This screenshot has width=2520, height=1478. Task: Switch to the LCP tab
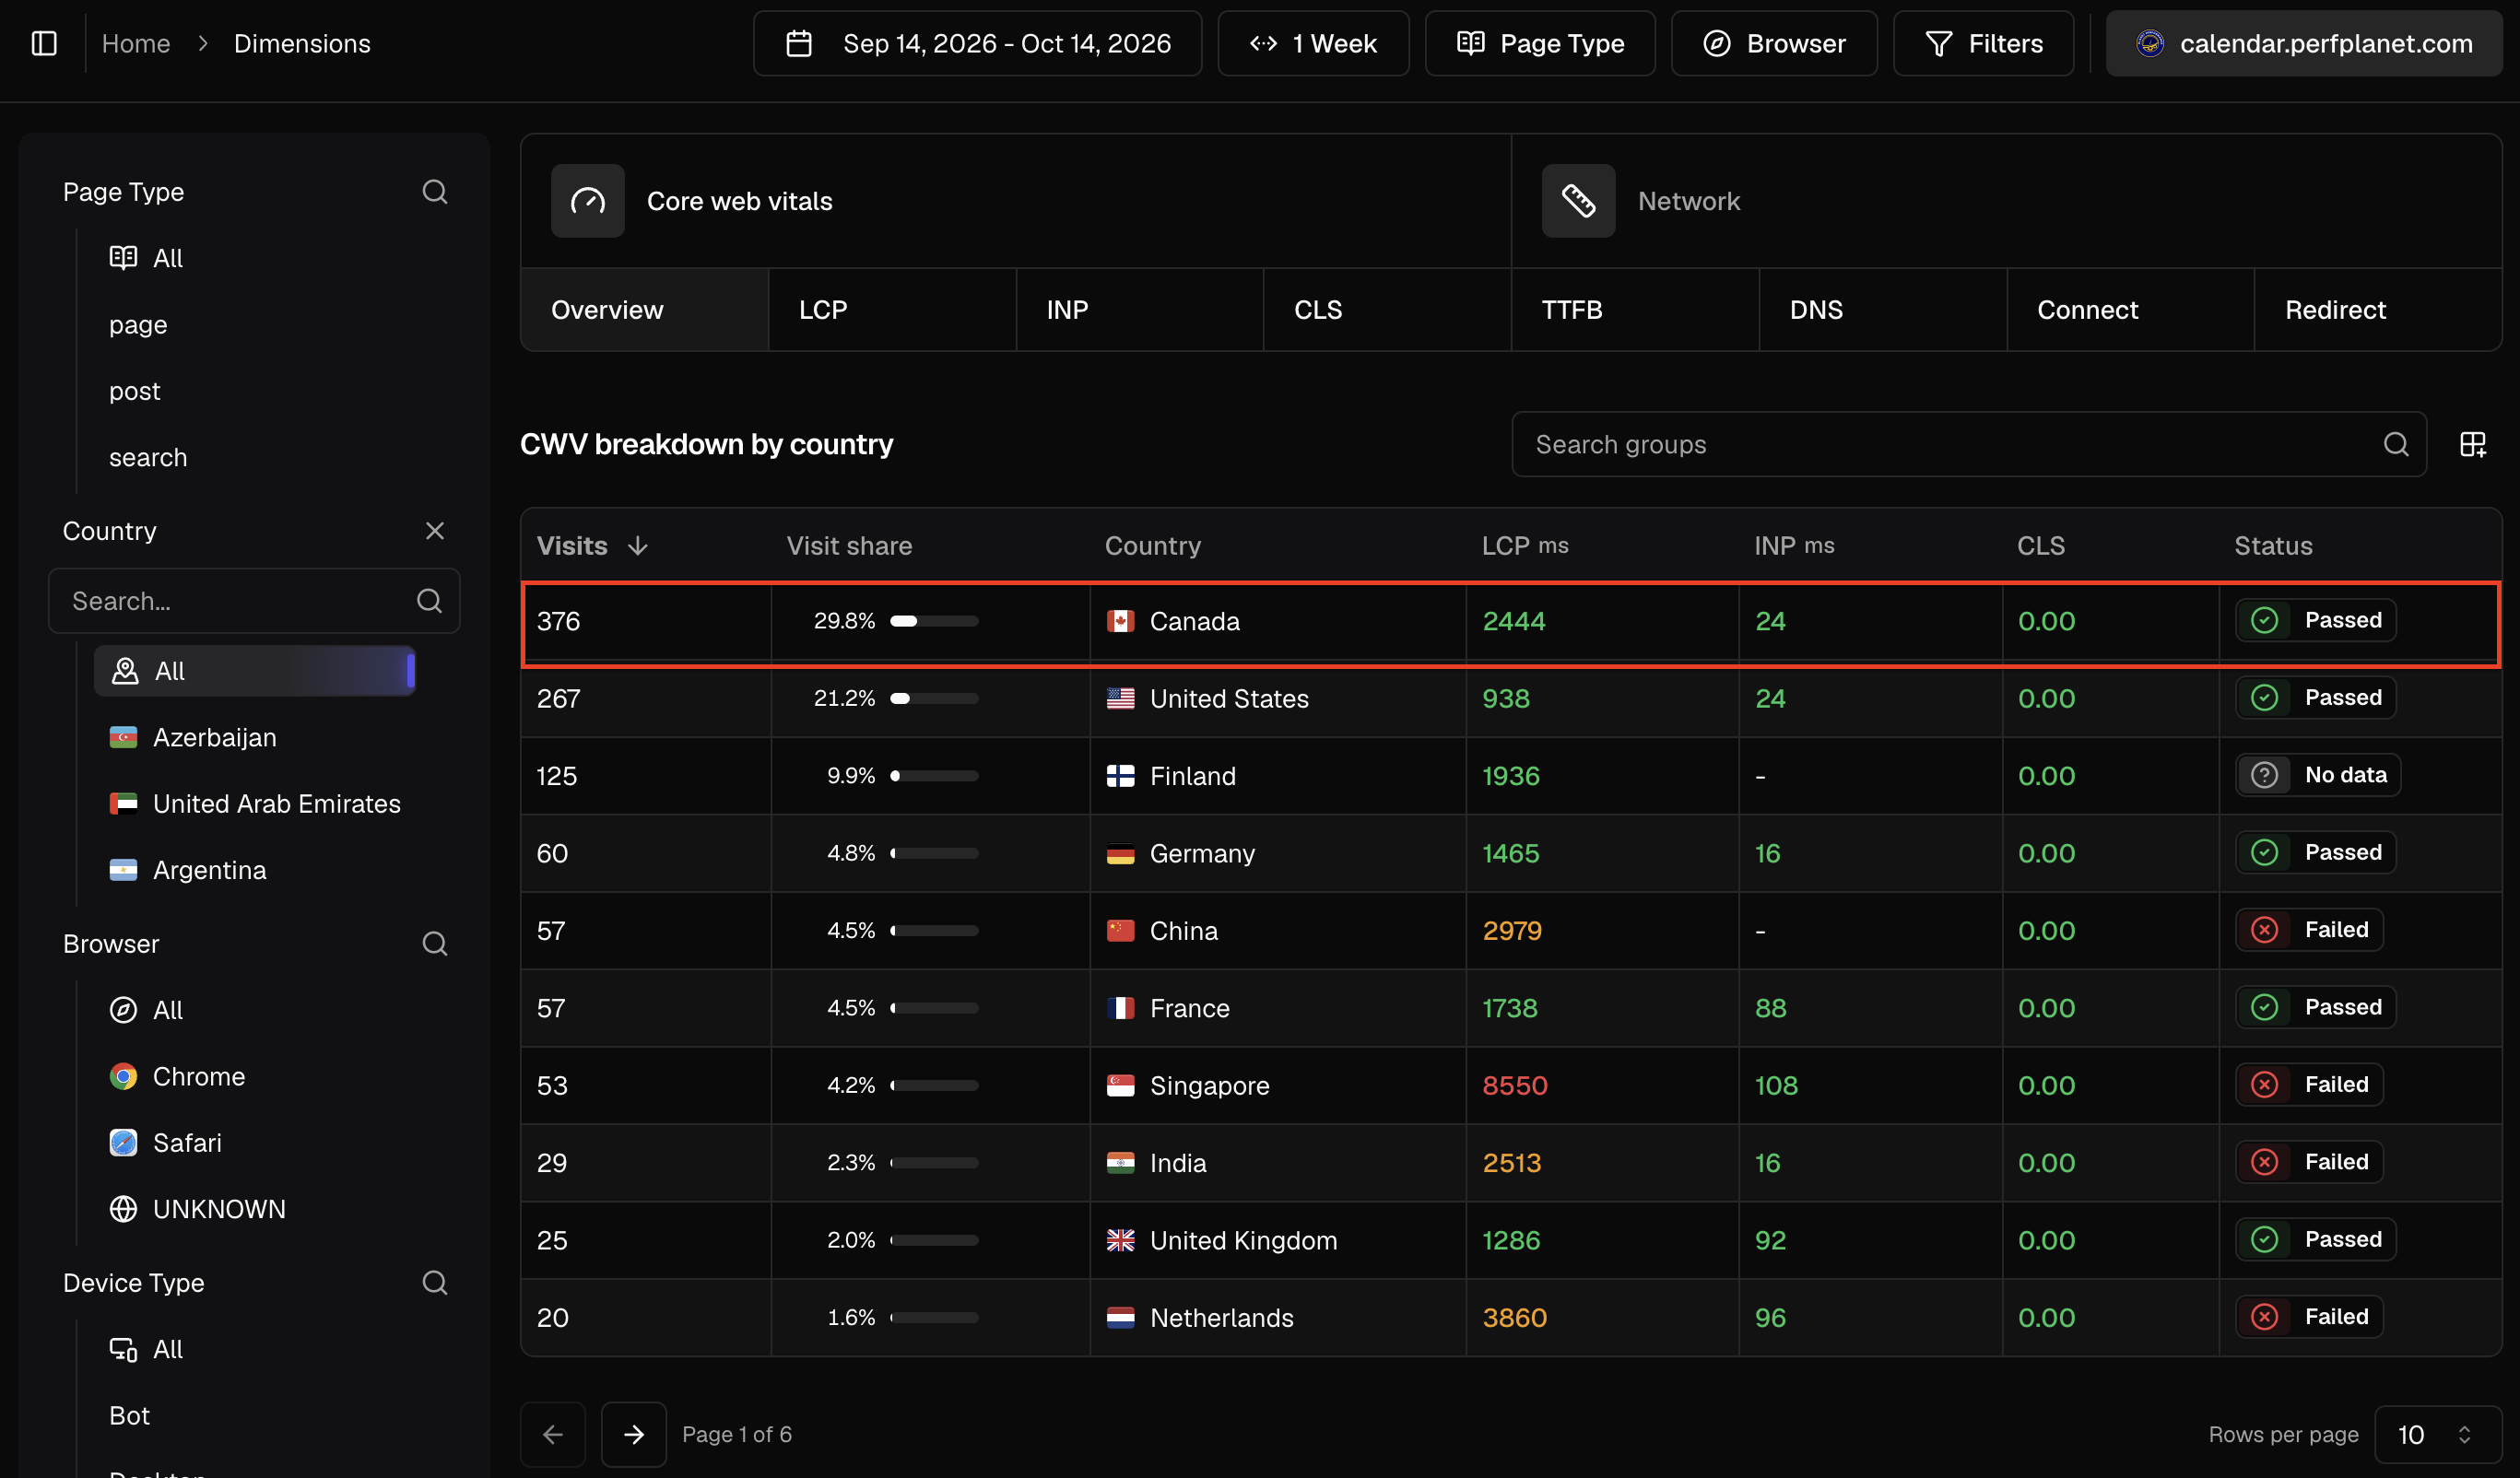coord(892,310)
